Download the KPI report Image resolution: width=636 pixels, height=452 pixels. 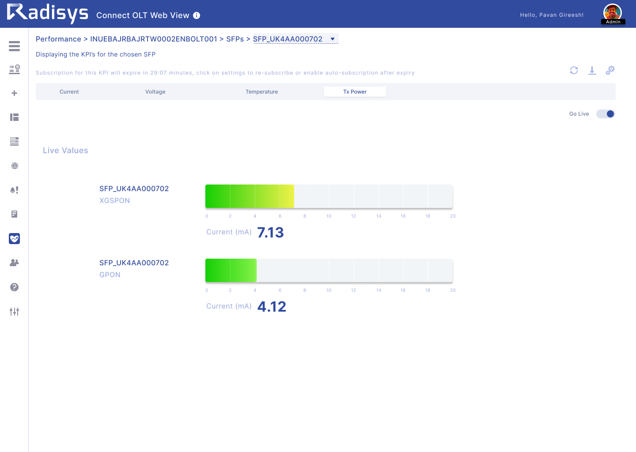coord(592,71)
